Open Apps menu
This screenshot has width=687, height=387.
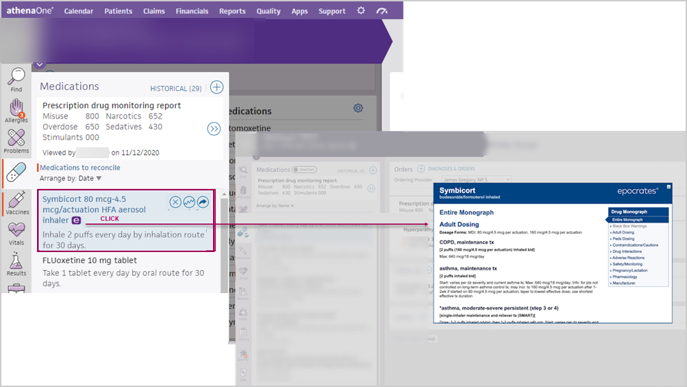click(x=300, y=11)
